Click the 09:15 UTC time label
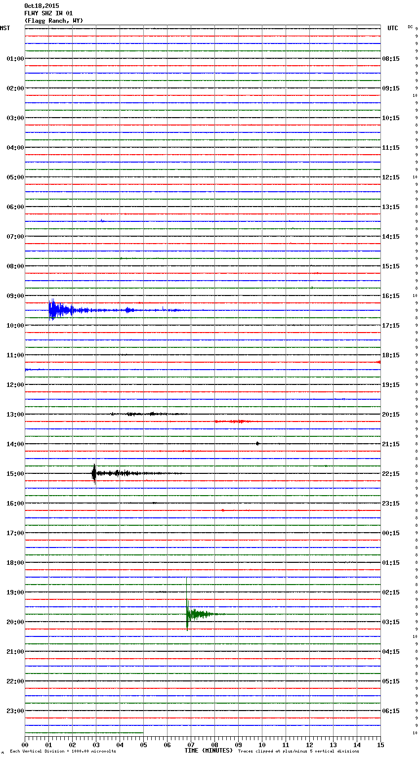 coord(391,88)
